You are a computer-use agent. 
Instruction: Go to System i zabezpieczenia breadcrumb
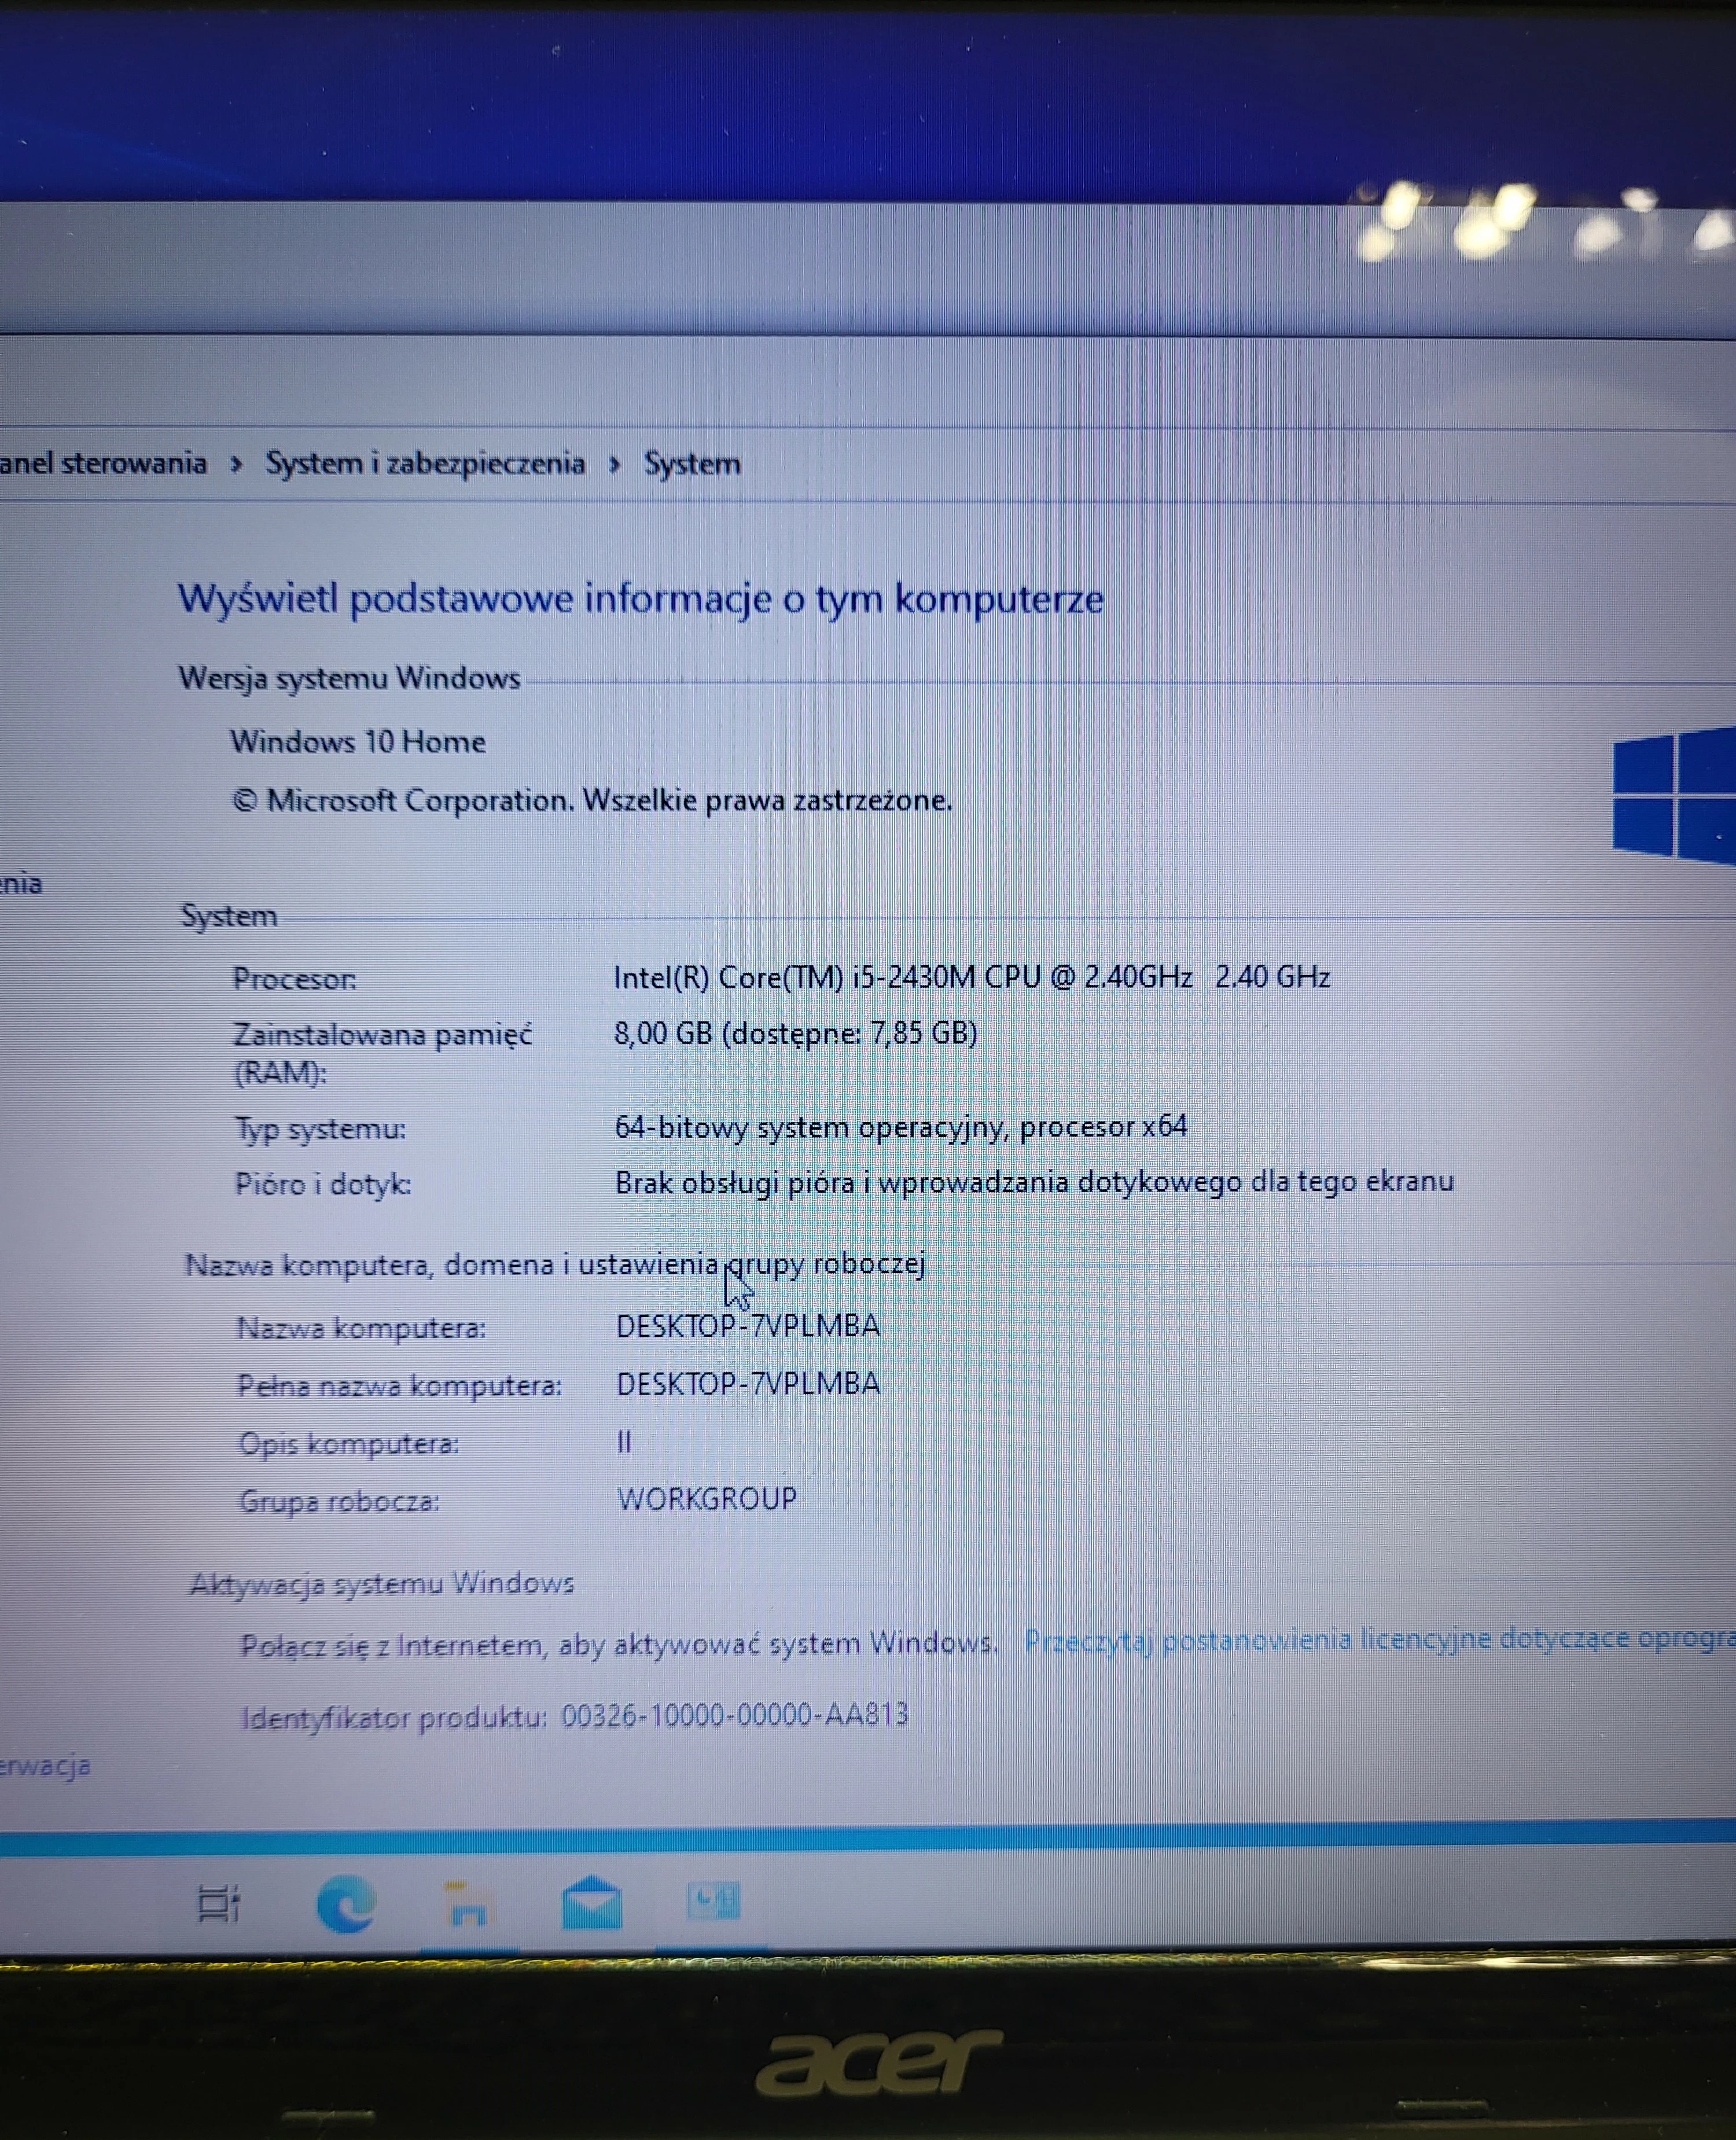click(x=425, y=463)
